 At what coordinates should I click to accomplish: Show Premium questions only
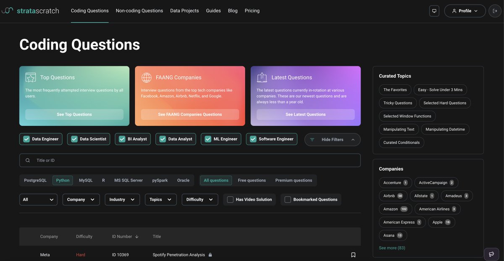[294, 180]
